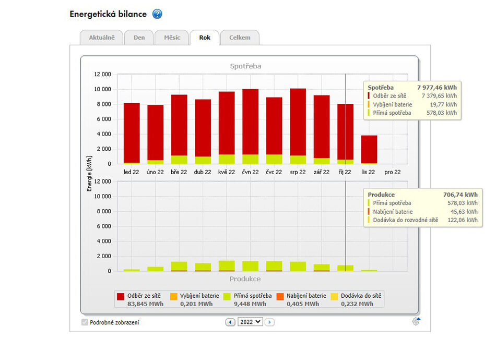The height and width of the screenshot is (339, 496).
Task: Select the Měsíc tab
Action: tap(172, 38)
